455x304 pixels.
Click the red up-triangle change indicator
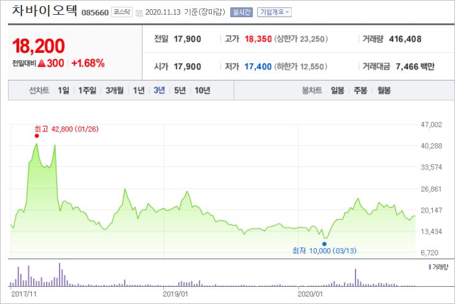42,63
